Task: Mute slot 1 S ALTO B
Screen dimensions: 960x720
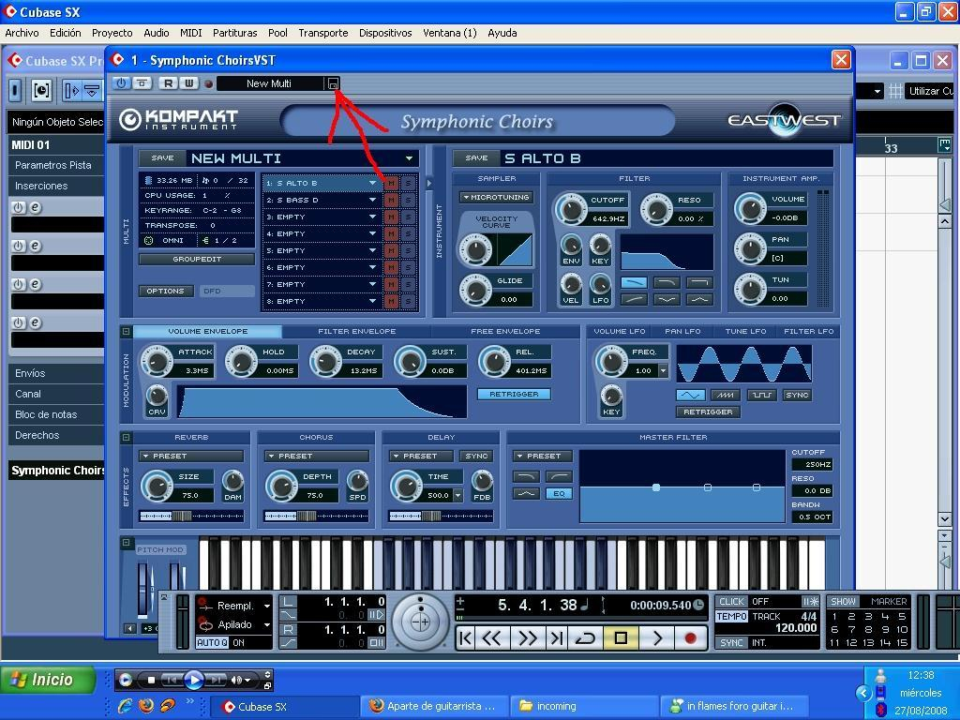Action: point(391,183)
